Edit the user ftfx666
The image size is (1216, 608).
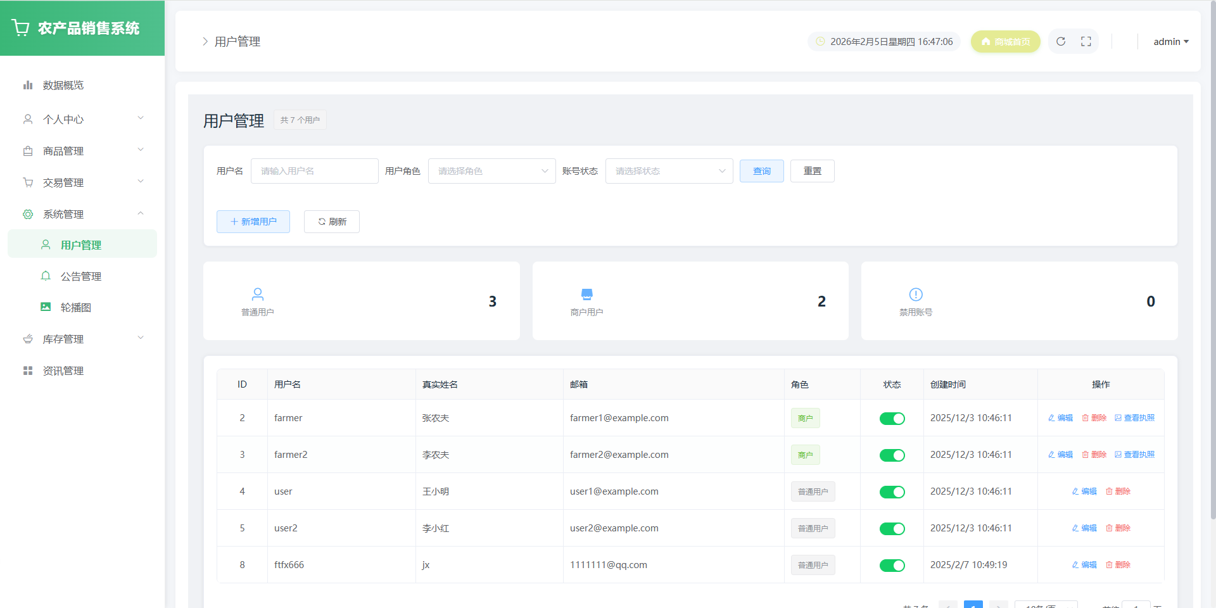pyautogui.click(x=1084, y=565)
